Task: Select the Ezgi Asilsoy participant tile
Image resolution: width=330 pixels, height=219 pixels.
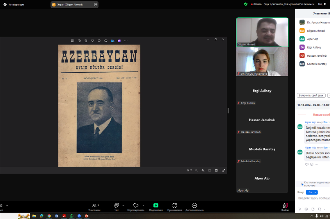Action: tap(262, 91)
